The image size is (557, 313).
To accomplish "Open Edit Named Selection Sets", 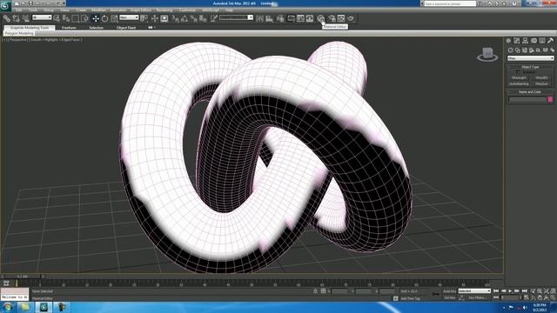I will point(214,18).
